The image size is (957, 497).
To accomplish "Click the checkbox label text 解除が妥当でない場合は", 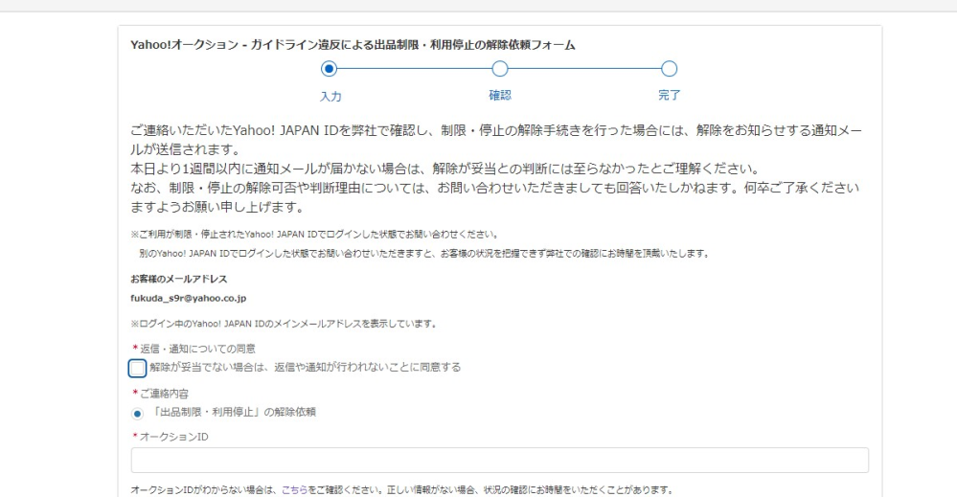I will click(x=306, y=367).
